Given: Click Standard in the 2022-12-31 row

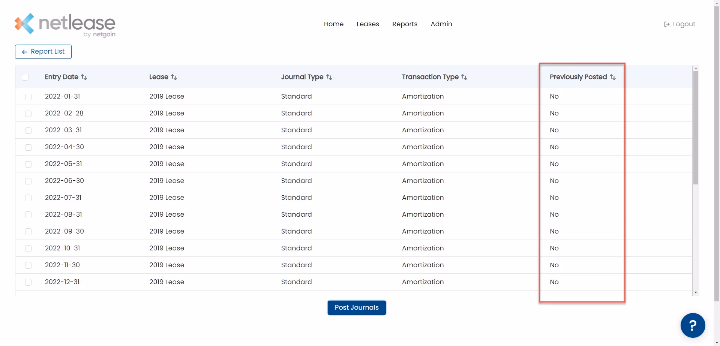Looking at the screenshot, I should (296, 282).
